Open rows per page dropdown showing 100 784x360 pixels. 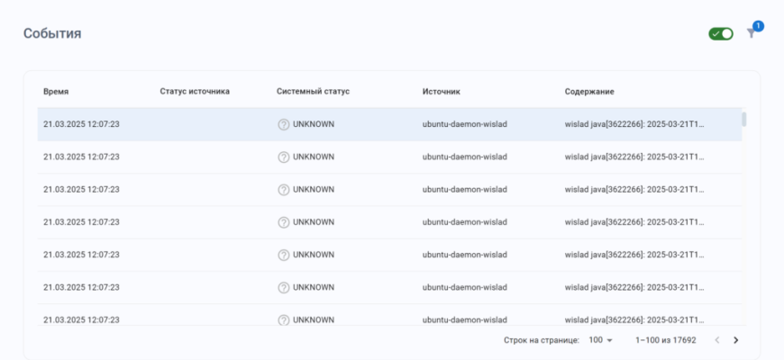(x=600, y=340)
